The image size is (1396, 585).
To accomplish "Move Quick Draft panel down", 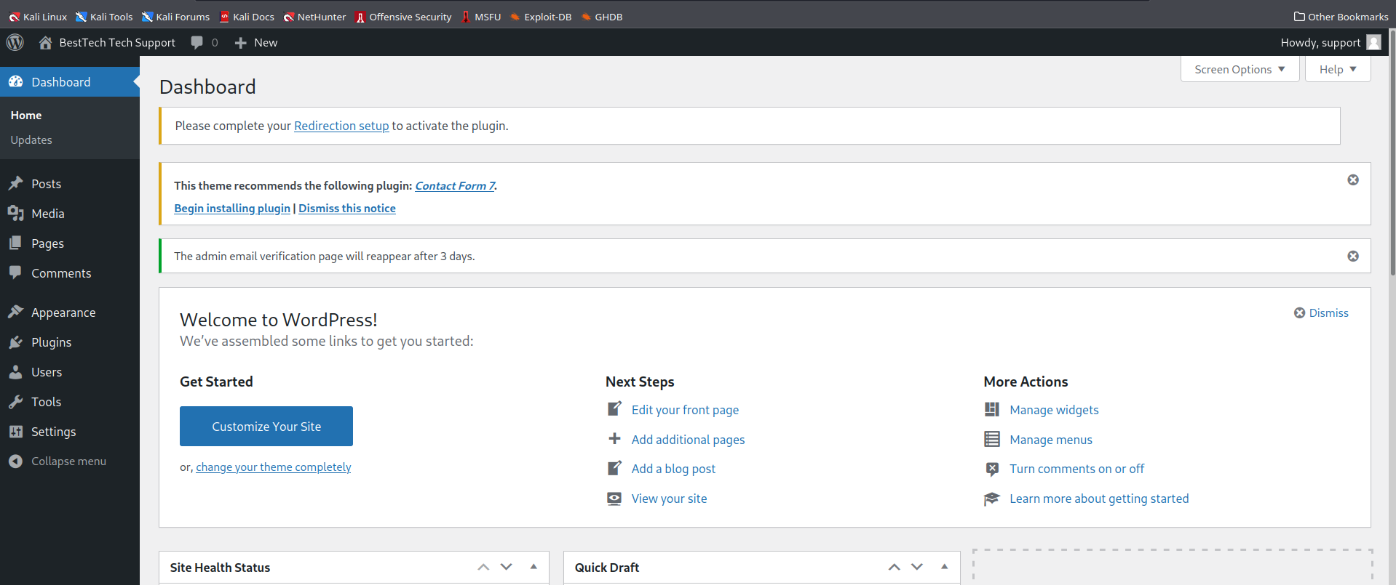I will tap(917, 567).
